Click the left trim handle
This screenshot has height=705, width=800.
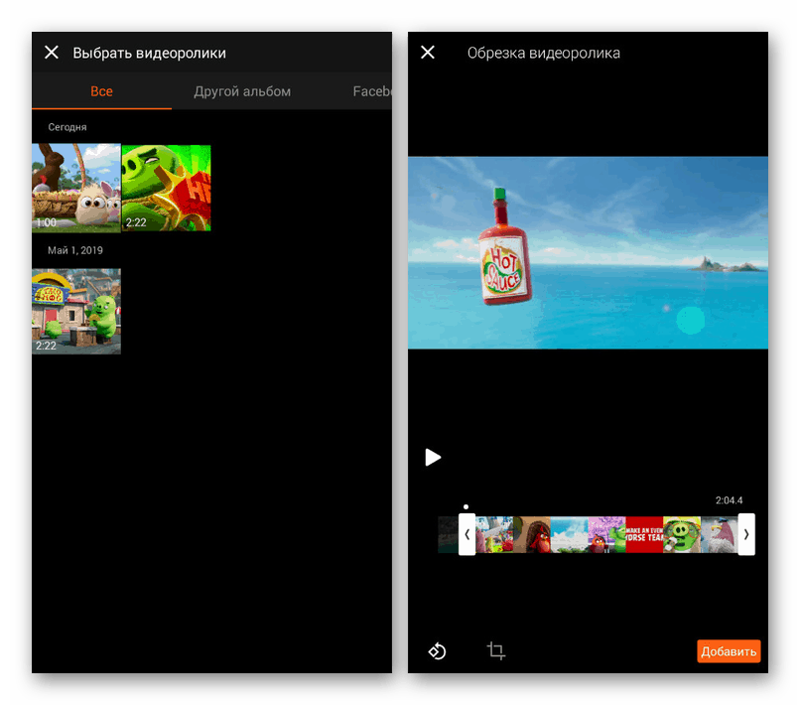pos(467,534)
